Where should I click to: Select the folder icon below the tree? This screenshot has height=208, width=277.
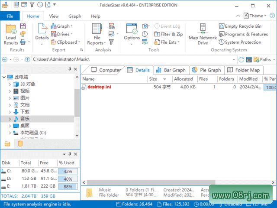7,143
